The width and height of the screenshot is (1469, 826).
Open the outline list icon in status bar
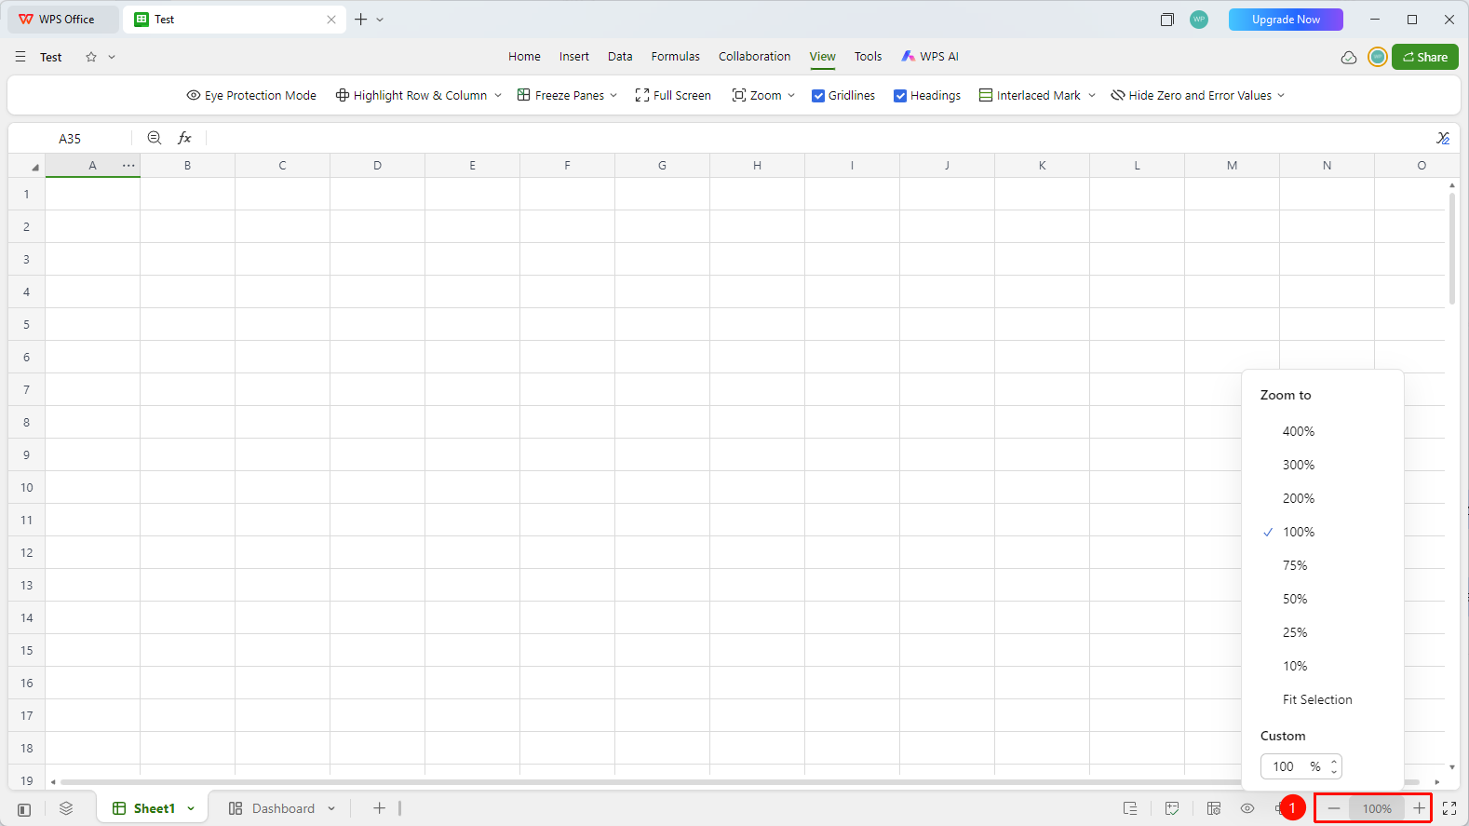(1130, 808)
